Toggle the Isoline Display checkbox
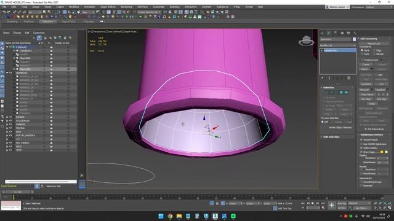The height and width of the screenshot is (221, 394). 361,148
